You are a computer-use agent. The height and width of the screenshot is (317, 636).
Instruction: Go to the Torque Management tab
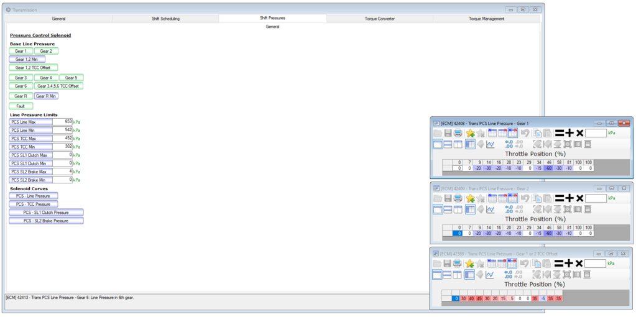pos(486,19)
